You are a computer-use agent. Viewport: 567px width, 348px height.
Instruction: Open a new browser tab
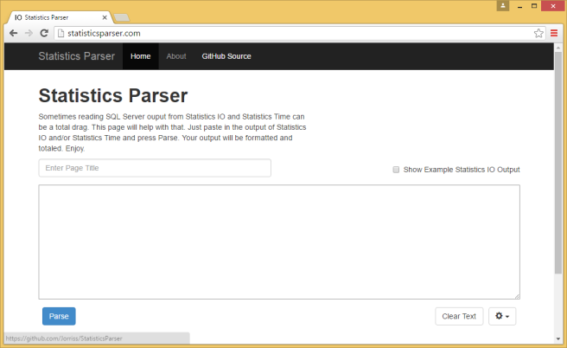[122, 17]
